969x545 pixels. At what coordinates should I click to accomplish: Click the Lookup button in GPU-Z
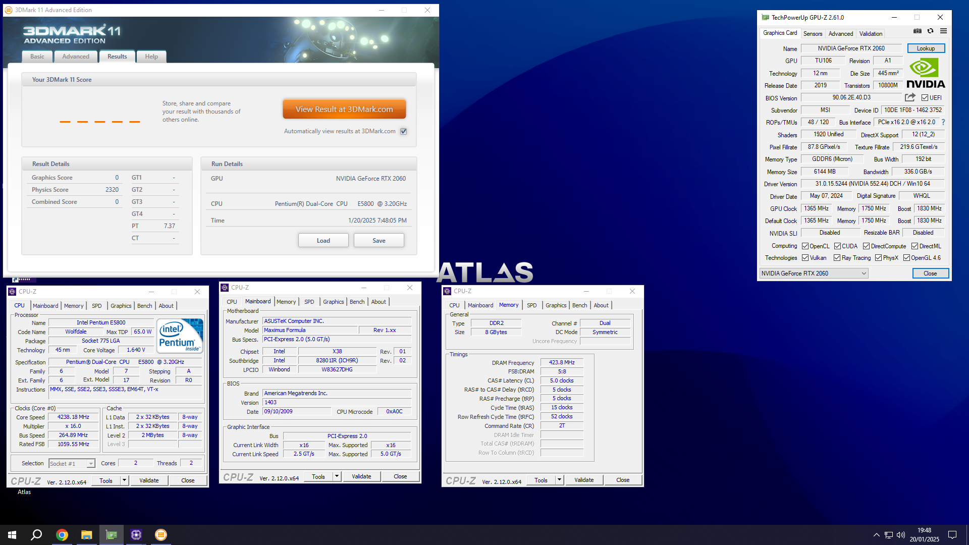(926, 48)
